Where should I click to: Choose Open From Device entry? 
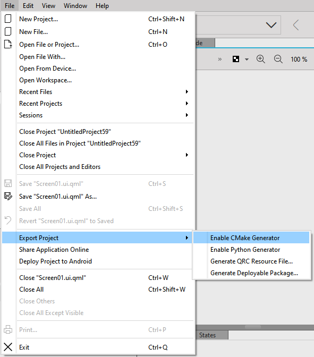tap(98, 69)
